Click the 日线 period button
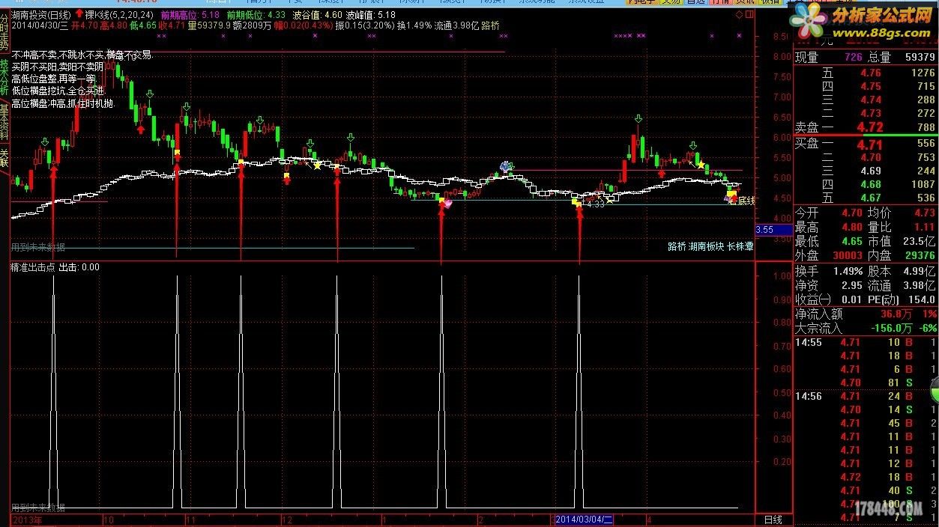Screen dimensions: 939x527 (x=773, y=520)
